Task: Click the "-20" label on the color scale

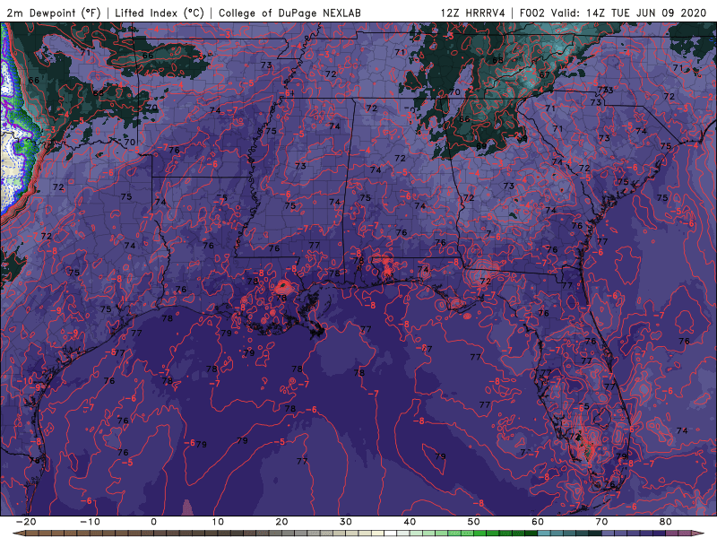Action: pyautogui.click(x=26, y=522)
